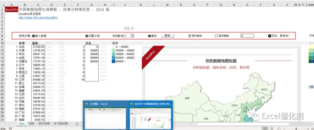Click the Page Break Preview icon
Screen dimensions: 314x130
point(279,129)
